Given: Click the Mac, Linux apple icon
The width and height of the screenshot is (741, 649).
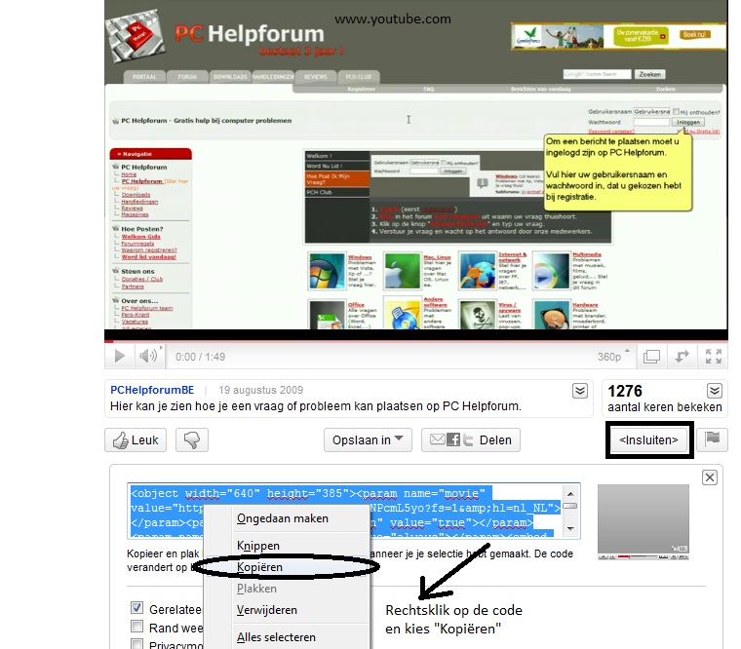Looking at the screenshot, I should pos(402,271).
